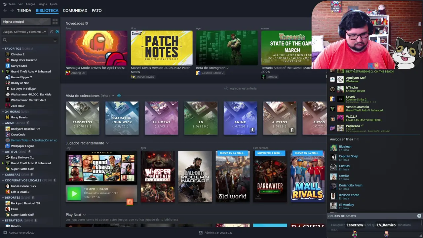Viewport: 423px width, 238px height.
Task: Open the Vista de colecciones dropdown chevron
Action: tap(113, 96)
